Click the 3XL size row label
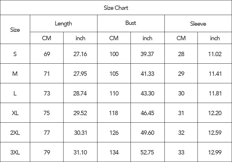Image resolution: width=232 pixels, height=162 pixels. 15,152
